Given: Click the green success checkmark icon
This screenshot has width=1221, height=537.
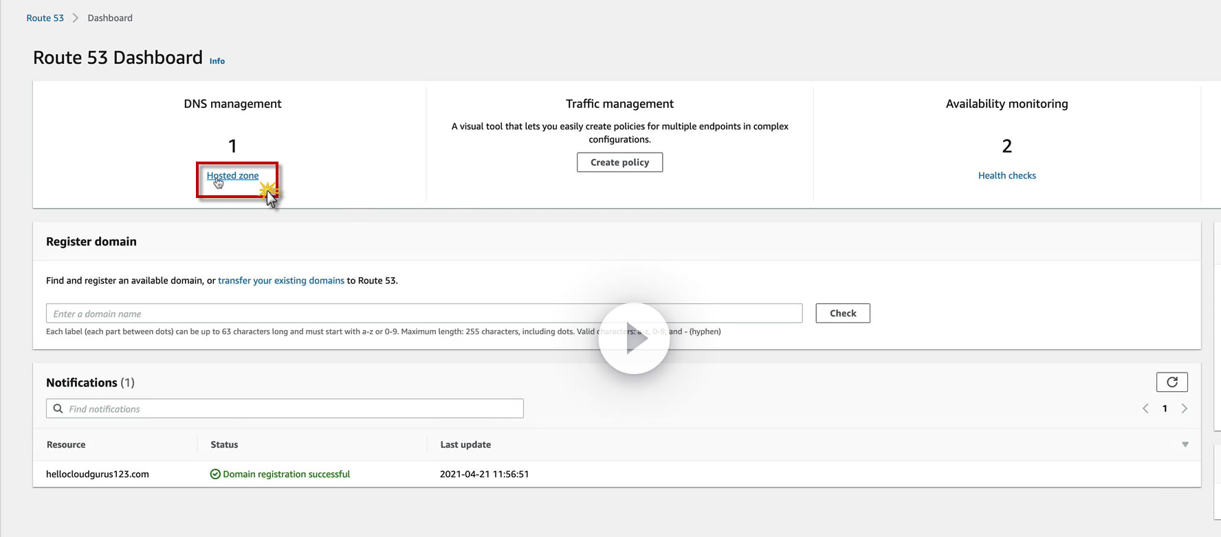Looking at the screenshot, I should [x=215, y=474].
